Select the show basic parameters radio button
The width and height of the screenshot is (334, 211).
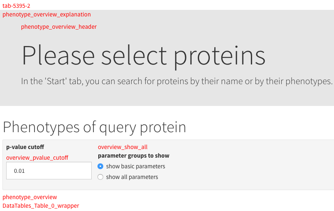click(100, 166)
